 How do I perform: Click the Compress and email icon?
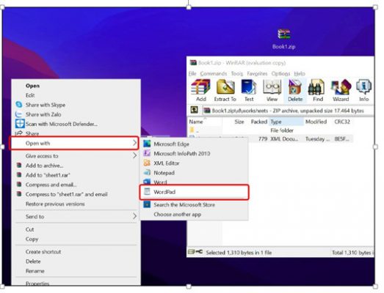(x=19, y=185)
